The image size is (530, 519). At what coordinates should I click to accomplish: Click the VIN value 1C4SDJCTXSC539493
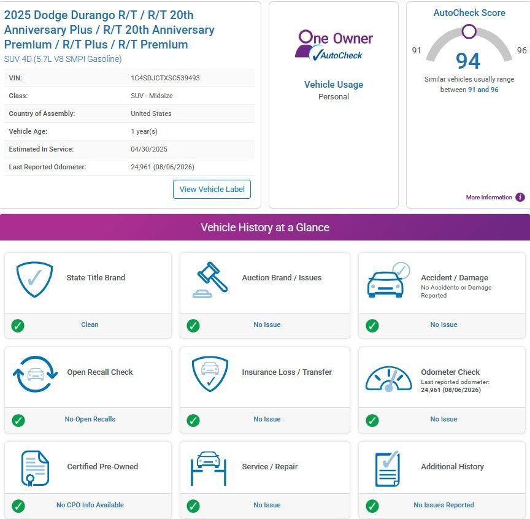point(165,78)
